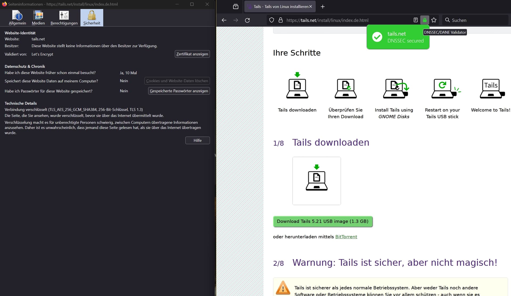Click the 'Ja, 10 Mal' visit count
Viewport: 511px width, 296px height.
(x=128, y=73)
